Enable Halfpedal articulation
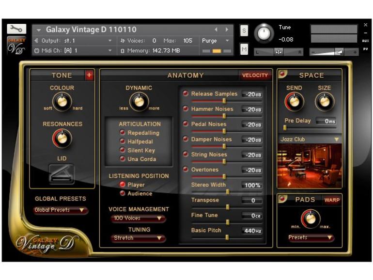The image size is (373, 280). [x=122, y=141]
